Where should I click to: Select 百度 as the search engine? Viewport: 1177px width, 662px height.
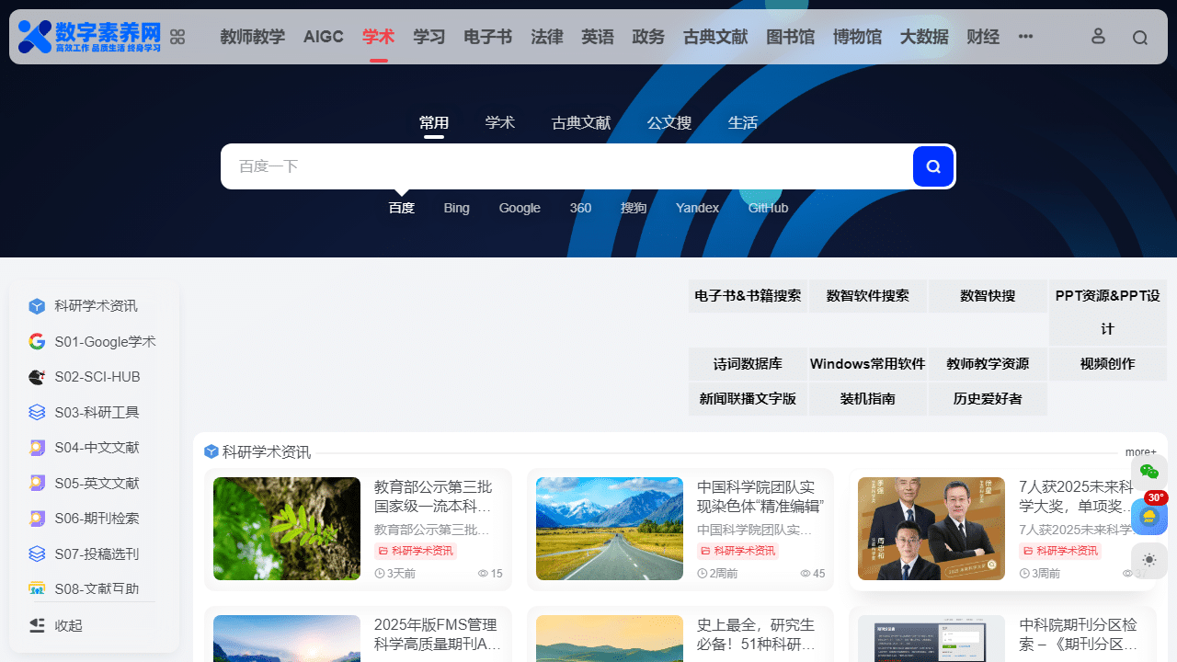click(402, 208)
